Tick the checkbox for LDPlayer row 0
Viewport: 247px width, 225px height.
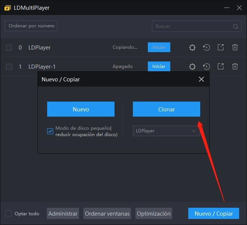pos(9,48)
